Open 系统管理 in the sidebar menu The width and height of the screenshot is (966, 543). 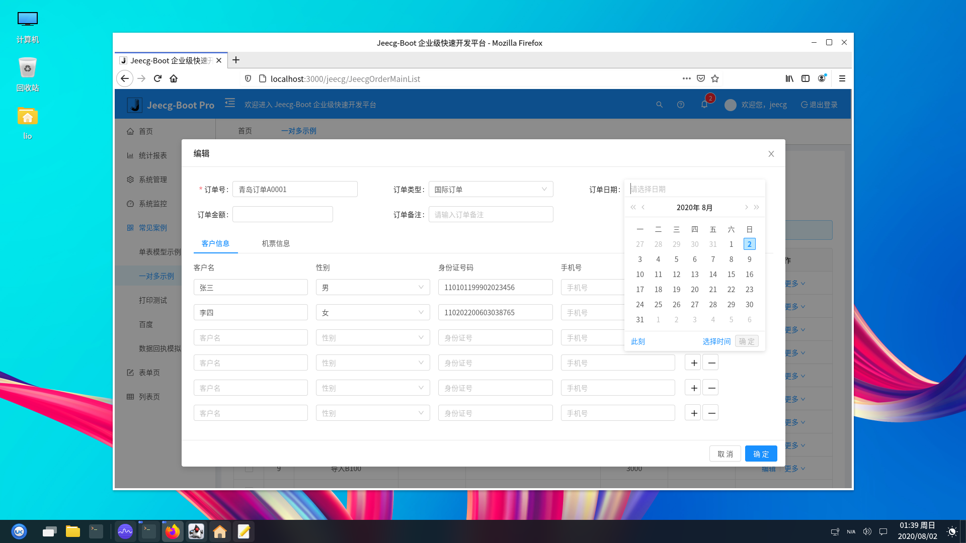(x=152, y=179)
